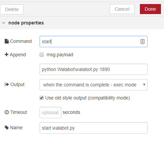Click the Output arrow icon
The height and width of the screenshot is (143, 164).
point(7,84)
